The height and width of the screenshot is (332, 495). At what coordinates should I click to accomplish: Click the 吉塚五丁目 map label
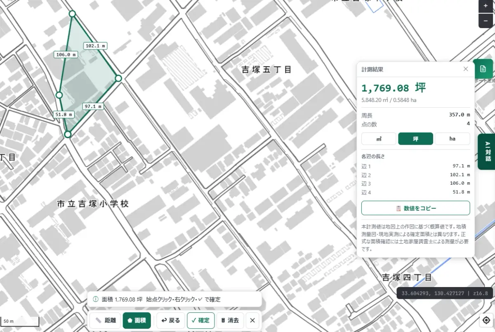tap(266, 70)
